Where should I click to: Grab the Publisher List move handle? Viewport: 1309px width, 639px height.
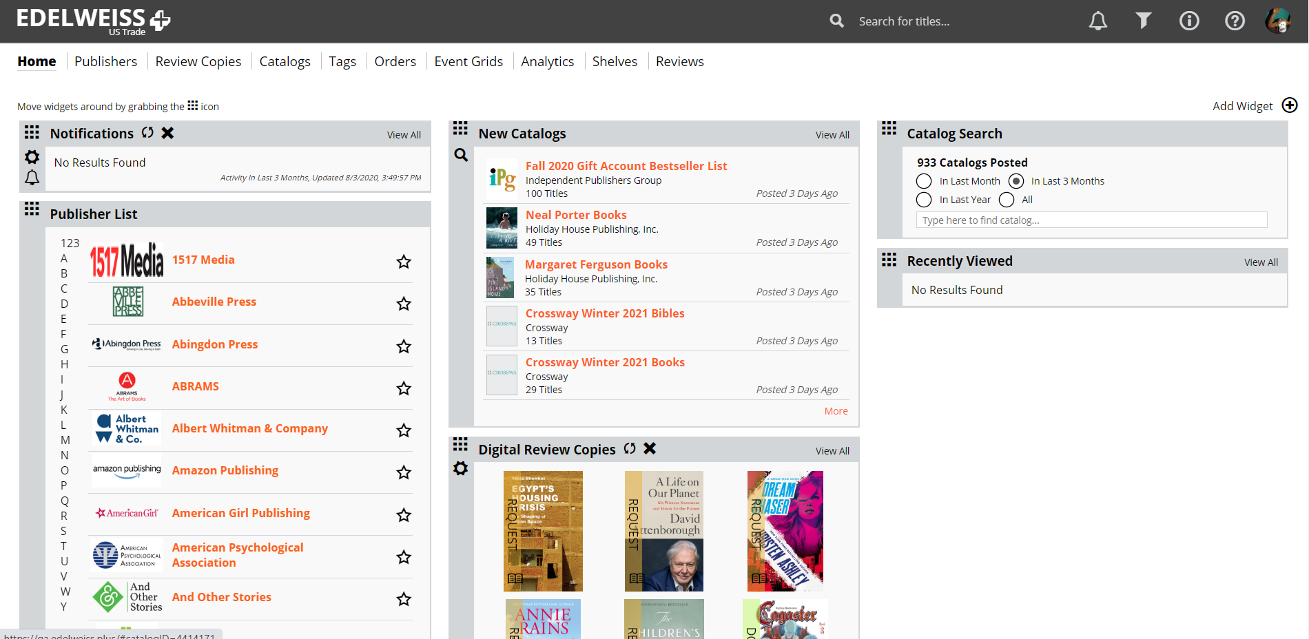tap(32, 209)
